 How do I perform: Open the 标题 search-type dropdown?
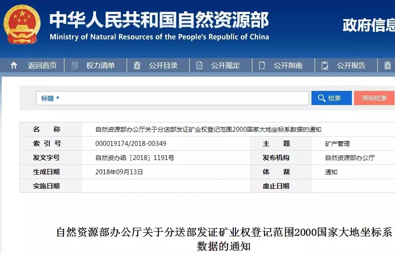(50, 98)
